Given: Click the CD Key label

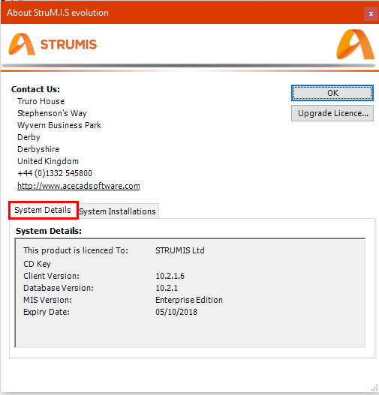Looking at the screenshot, I should 37,264.
